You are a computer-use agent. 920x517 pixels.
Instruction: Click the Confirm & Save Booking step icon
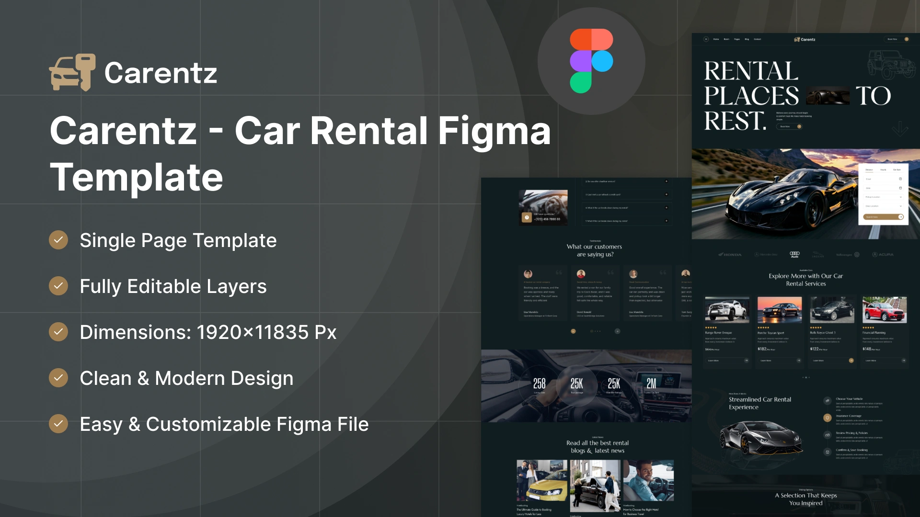827,452
